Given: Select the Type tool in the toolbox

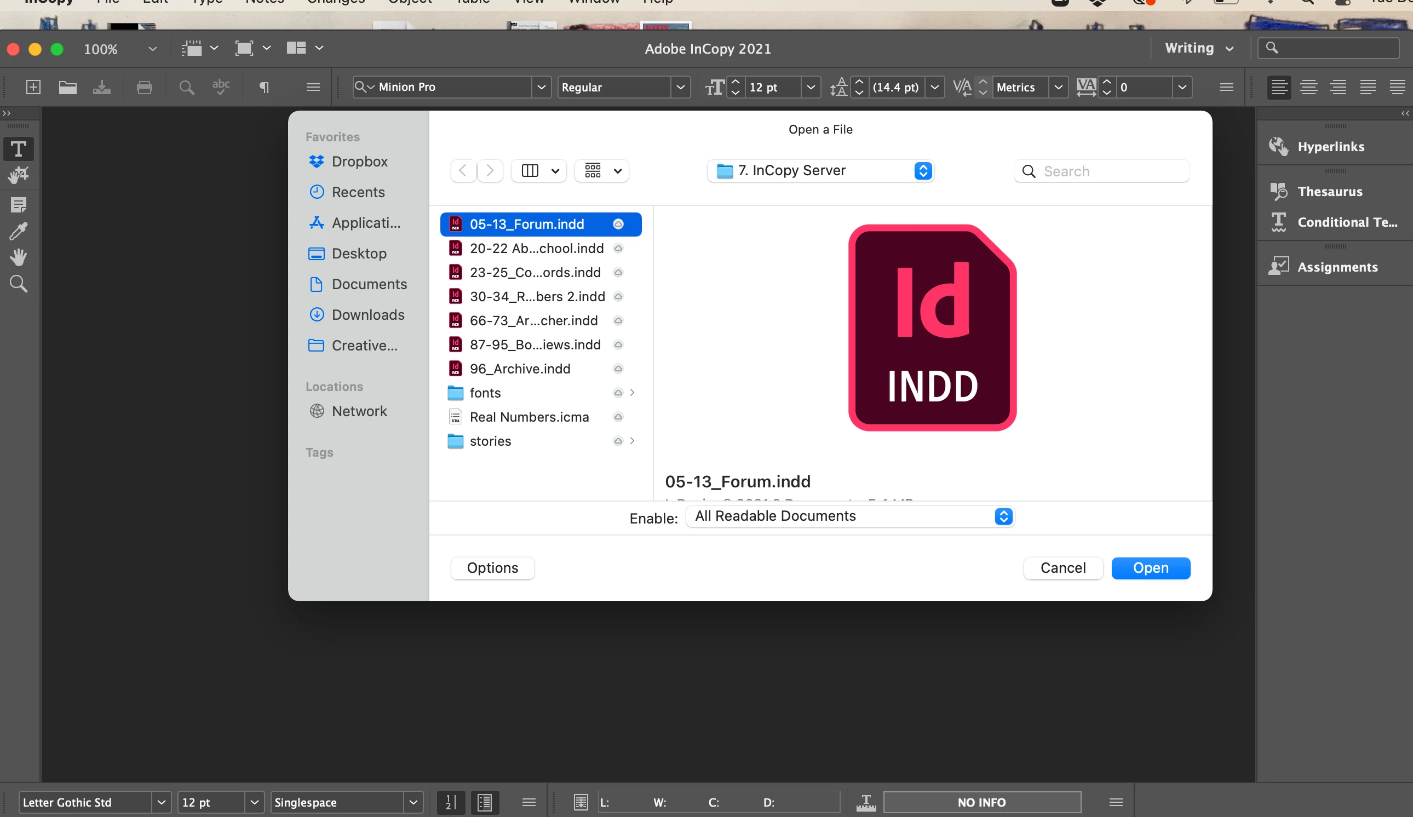Looking at the screenshot, I should (18, 149).
